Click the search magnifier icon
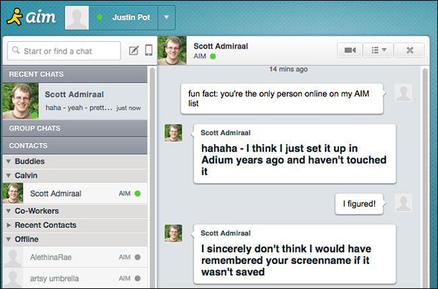This screenshot has width=438, height=289. pos(15,51)
